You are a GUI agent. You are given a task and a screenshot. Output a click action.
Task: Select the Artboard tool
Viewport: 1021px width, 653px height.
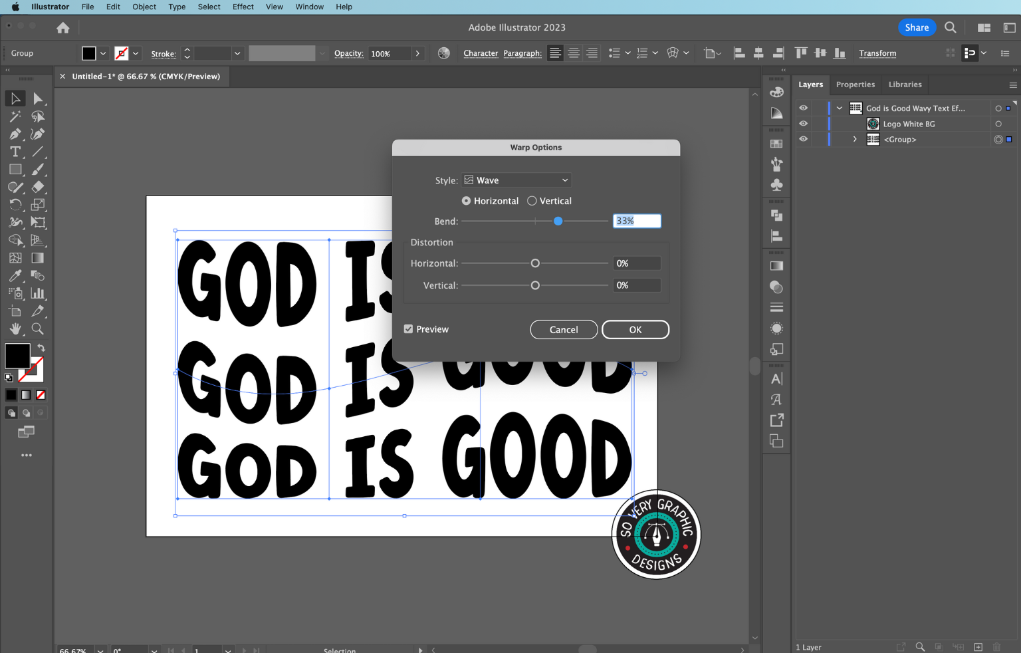15,311
